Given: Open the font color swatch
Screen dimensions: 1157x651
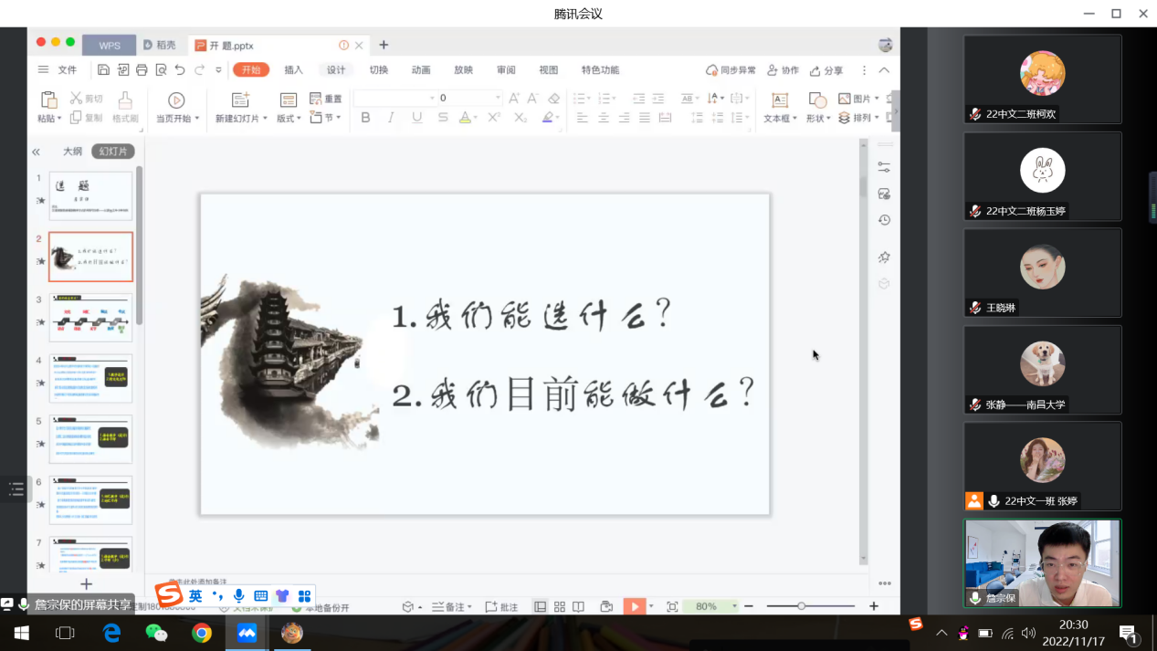Looking at the screenshot, I should (464, 118).
